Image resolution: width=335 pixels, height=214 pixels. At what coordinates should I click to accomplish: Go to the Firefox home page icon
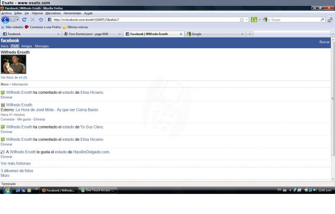pyautogui.click(x=41, y=20)
